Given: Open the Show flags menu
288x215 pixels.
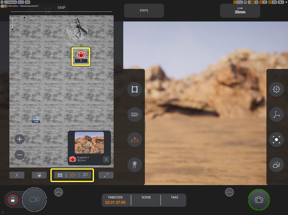Looking at the screenshot, I should [28, 2].
